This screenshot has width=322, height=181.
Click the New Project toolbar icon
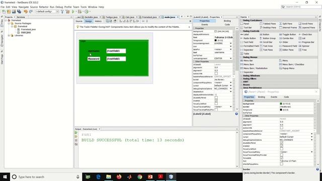[x=9, y=12]
